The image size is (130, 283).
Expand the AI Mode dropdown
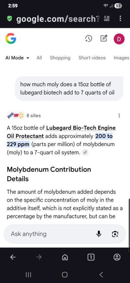(x=17, y=58)
